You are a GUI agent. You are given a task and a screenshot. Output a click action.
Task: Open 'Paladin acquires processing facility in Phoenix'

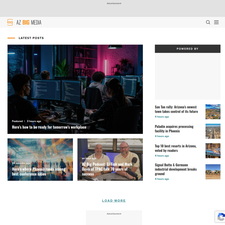[x=174, y=129]
